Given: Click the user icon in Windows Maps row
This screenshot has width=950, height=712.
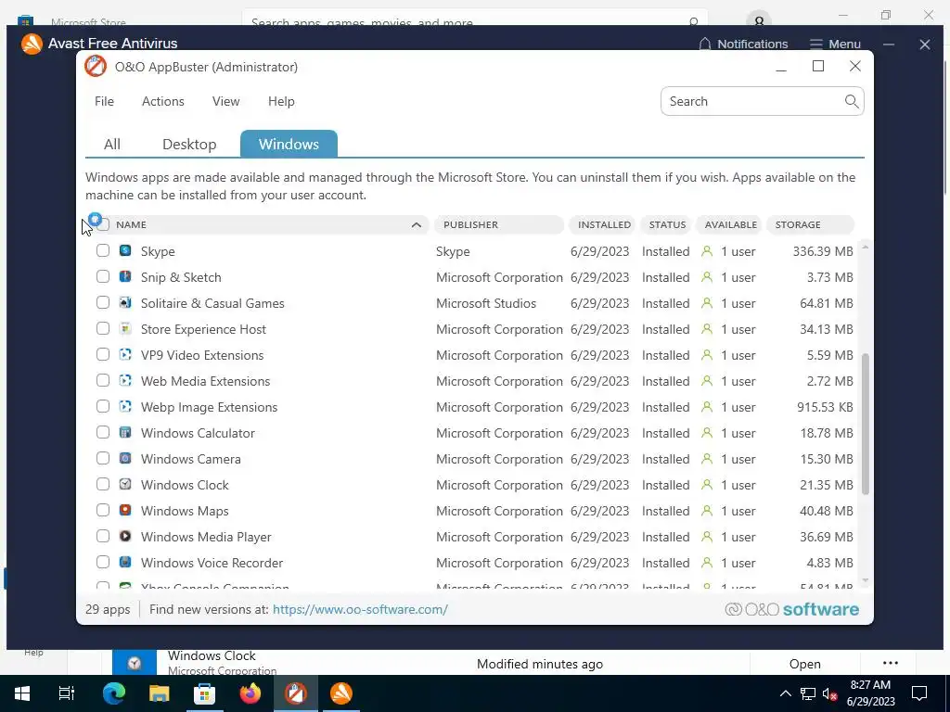Looking at the screenshot, I should tap(706, 511).
